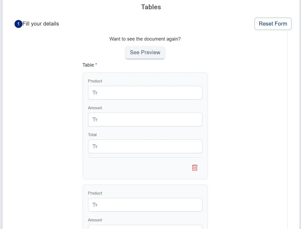Click the required 'Table' field label
Screen dimensions: 301x229
[88, 65]
